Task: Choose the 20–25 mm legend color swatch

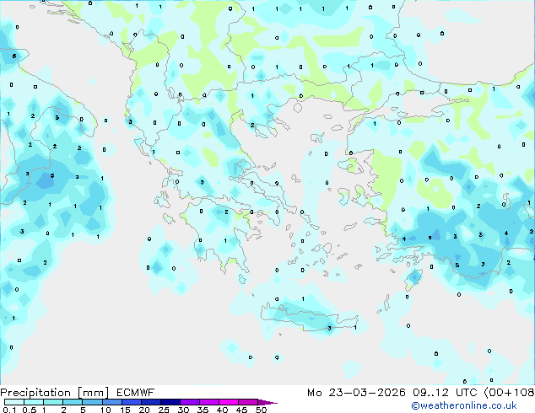Action: [x=151, y=402]
